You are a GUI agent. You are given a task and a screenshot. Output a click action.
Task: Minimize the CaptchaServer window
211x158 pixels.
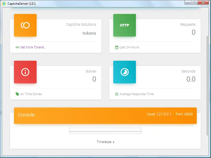[x=188, y=3]
